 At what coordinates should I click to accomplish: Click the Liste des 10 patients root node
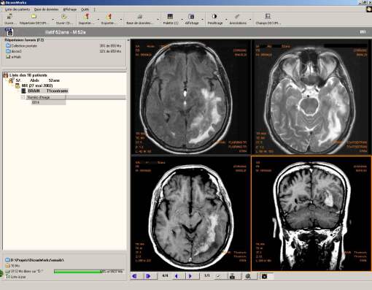pyautogui.click(x=25, y=75)
